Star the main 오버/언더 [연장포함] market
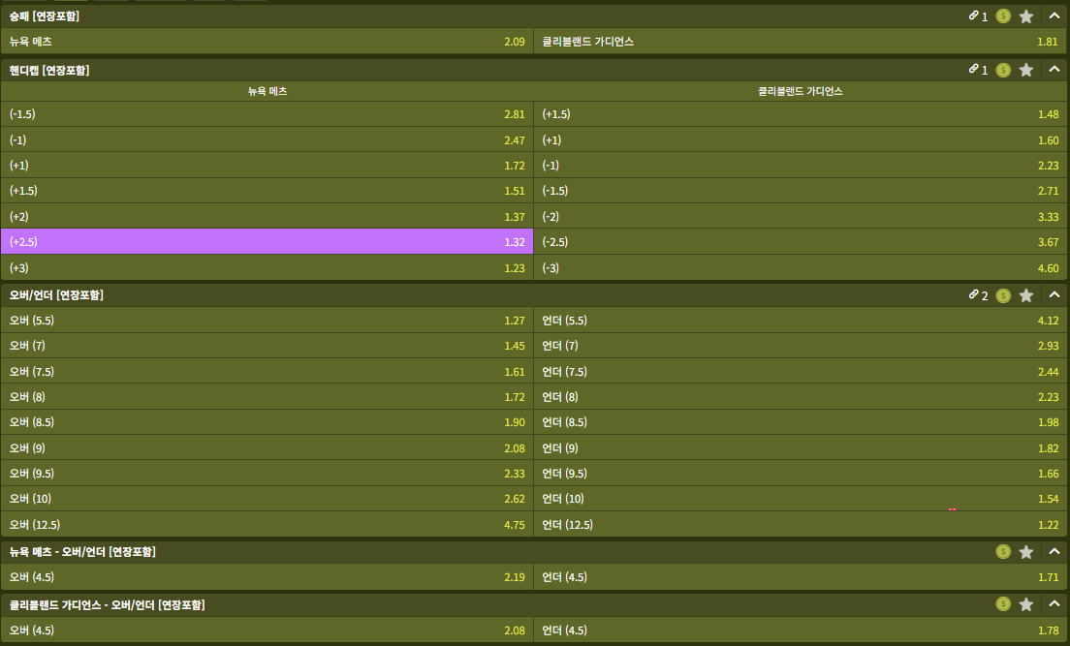1070x646 pixels. (x=1025, y=295)
